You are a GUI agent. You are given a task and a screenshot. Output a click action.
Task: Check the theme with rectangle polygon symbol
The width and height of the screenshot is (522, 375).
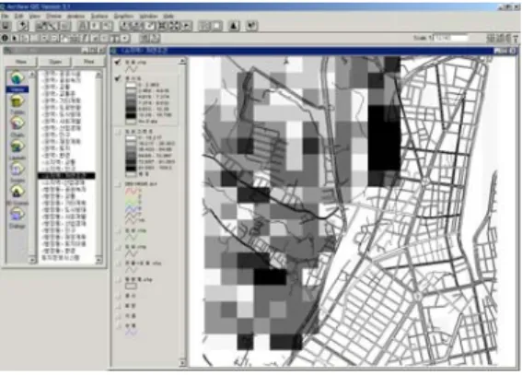tap(118, 279)
